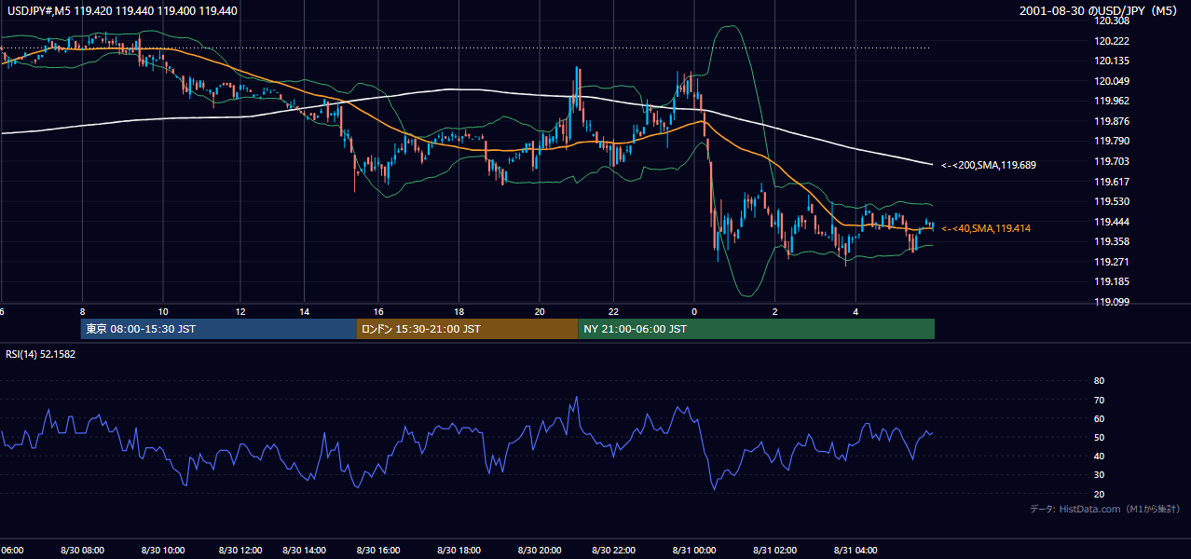Screen dimensions: 1191x559
Task: Click price axis label 120.308
Action: 1112,20
